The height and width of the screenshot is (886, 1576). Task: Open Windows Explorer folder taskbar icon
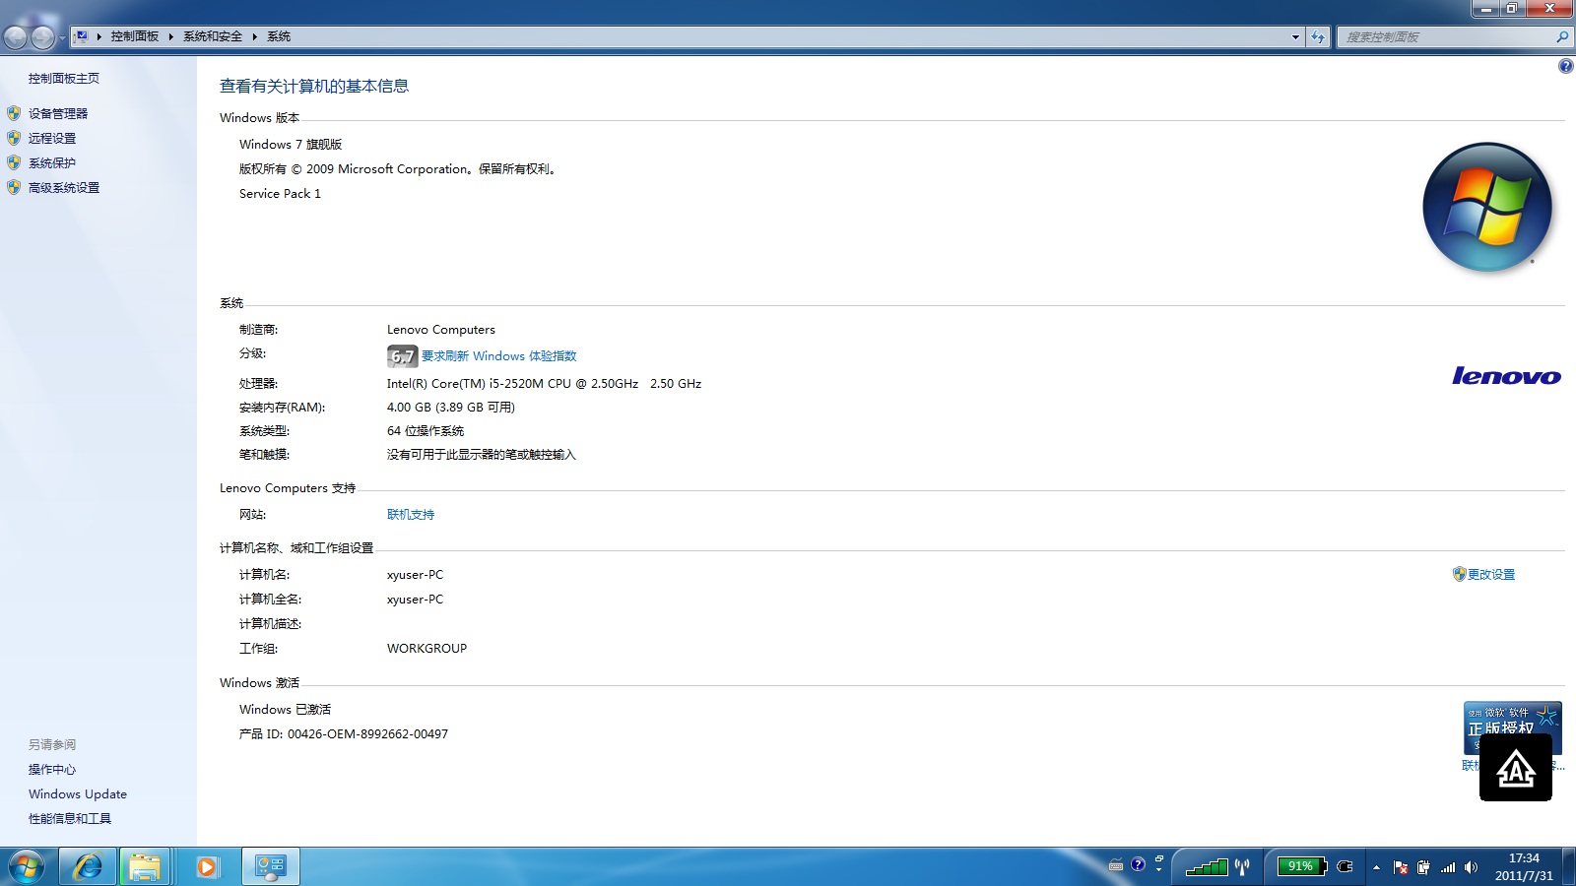[145, 867]
